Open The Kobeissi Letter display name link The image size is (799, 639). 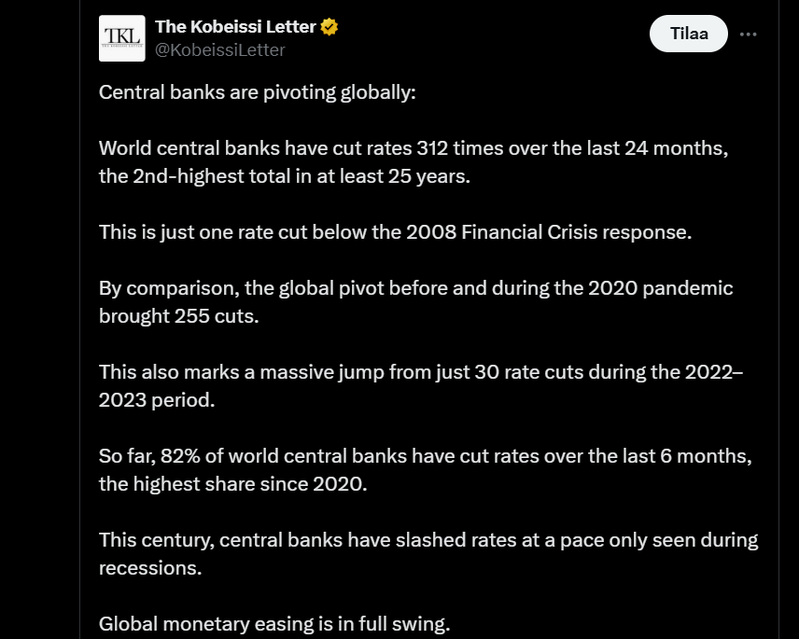[235, 27]
